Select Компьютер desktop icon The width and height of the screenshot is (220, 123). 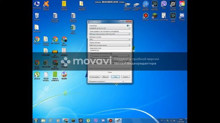click(37, 5)
